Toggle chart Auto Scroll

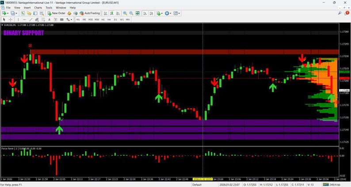point(145,13)
